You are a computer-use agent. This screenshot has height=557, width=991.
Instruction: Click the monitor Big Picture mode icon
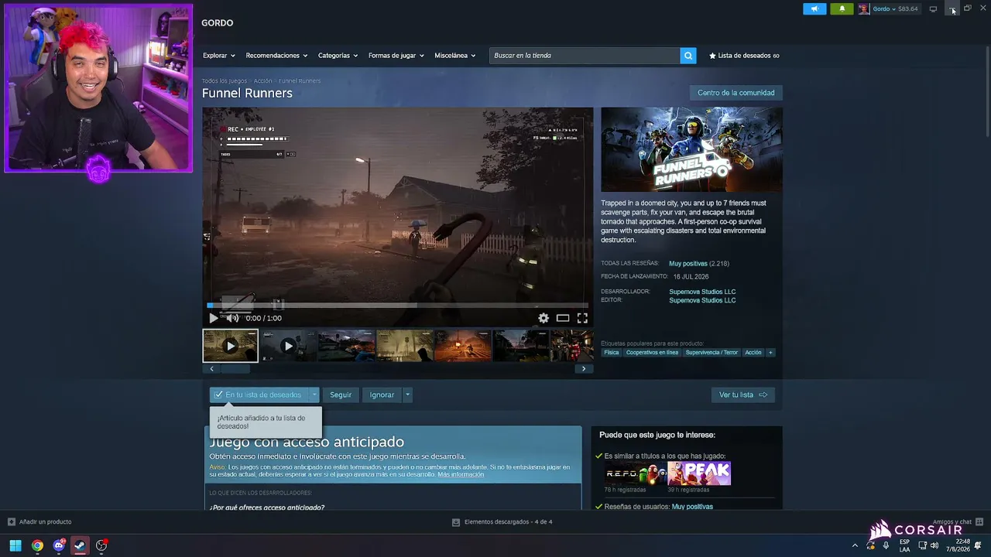pos(933,9)
